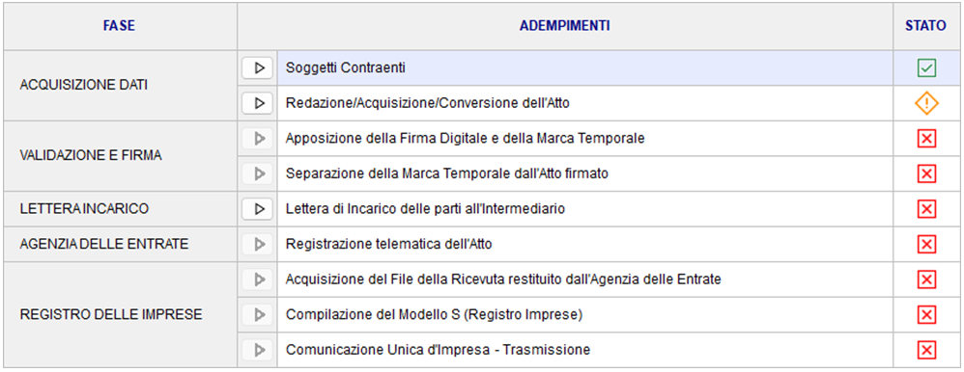Start the Soggetti Contraenti step via play button
964x372 pixels.
pos(258,68)
